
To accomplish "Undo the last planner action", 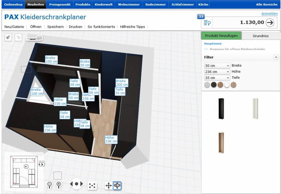I will tap(8, 37).
